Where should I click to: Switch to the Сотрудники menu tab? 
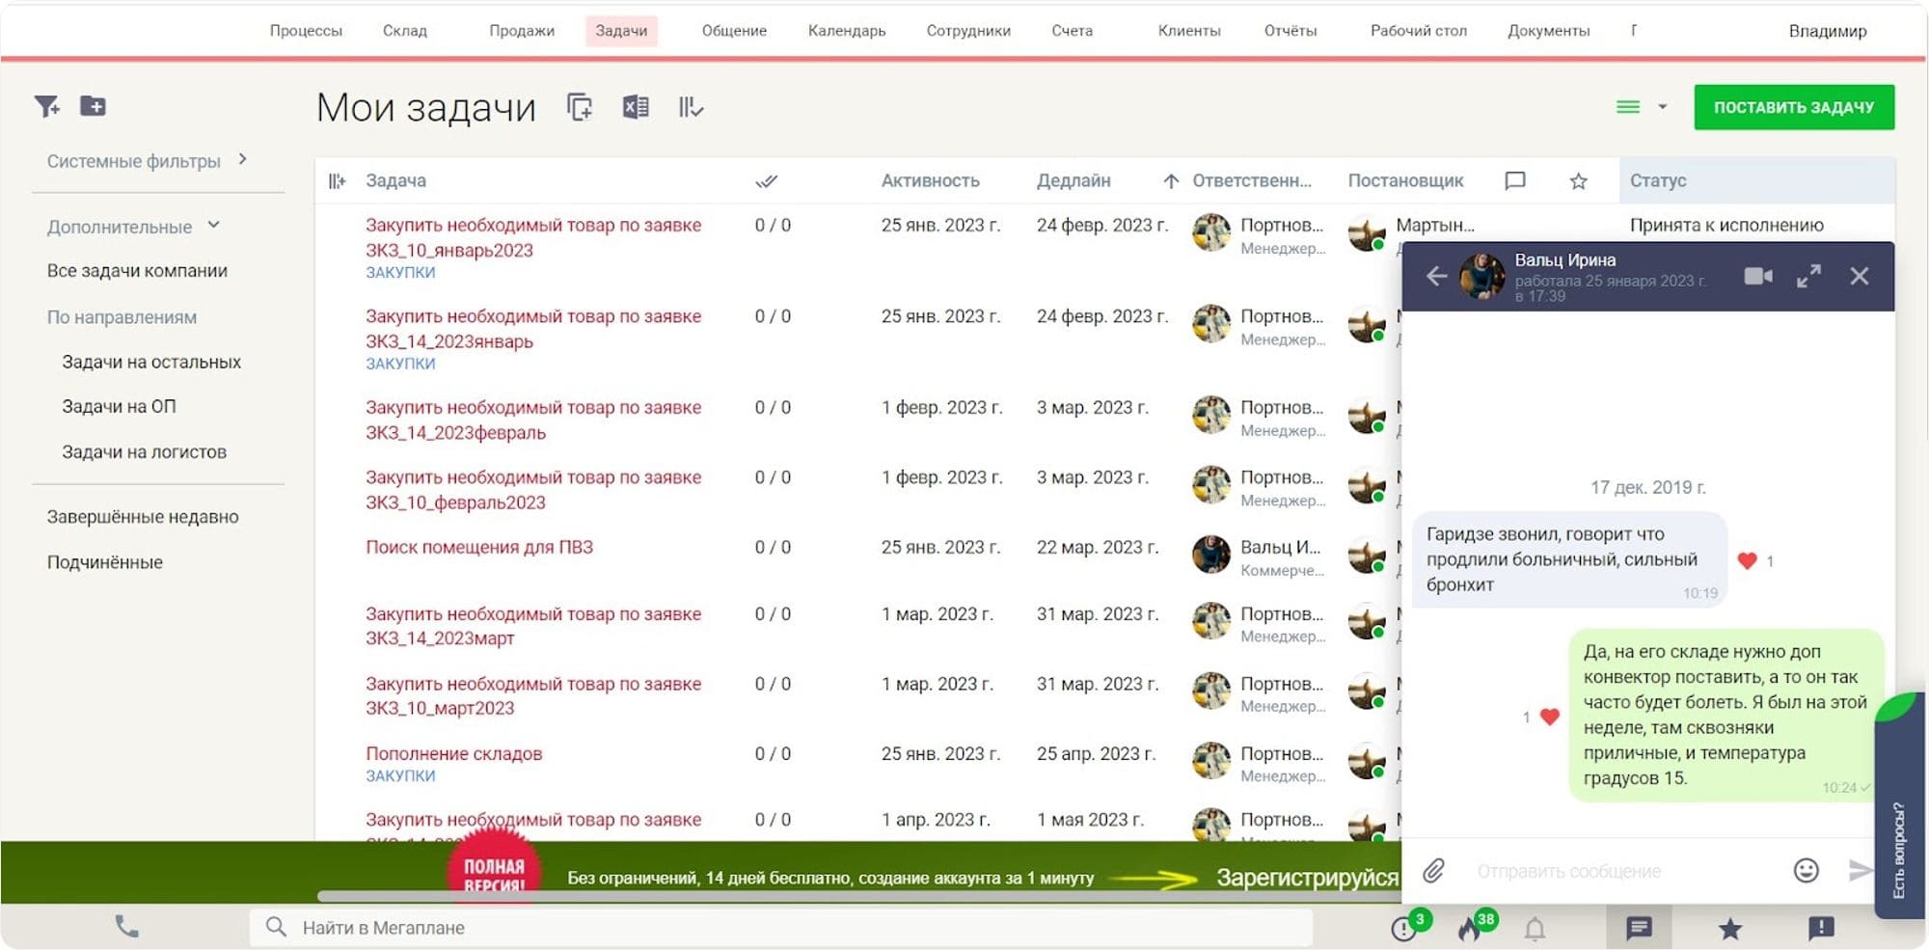[x=967, y=31]
